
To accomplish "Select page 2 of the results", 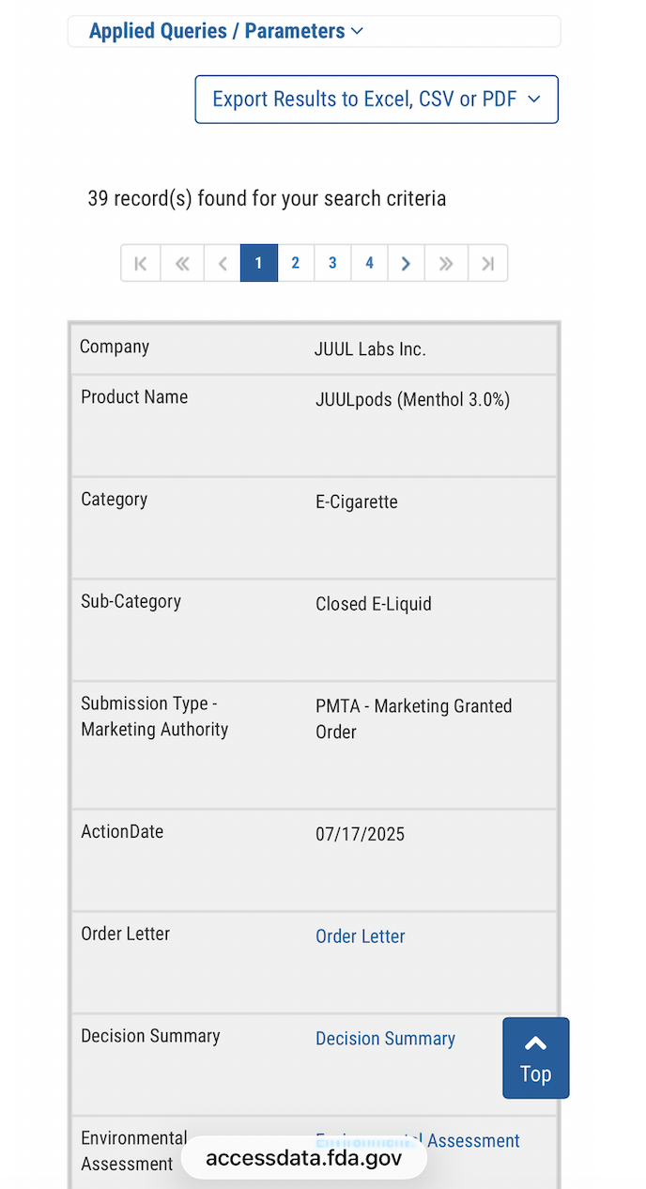I will click(x=296, y=263).
